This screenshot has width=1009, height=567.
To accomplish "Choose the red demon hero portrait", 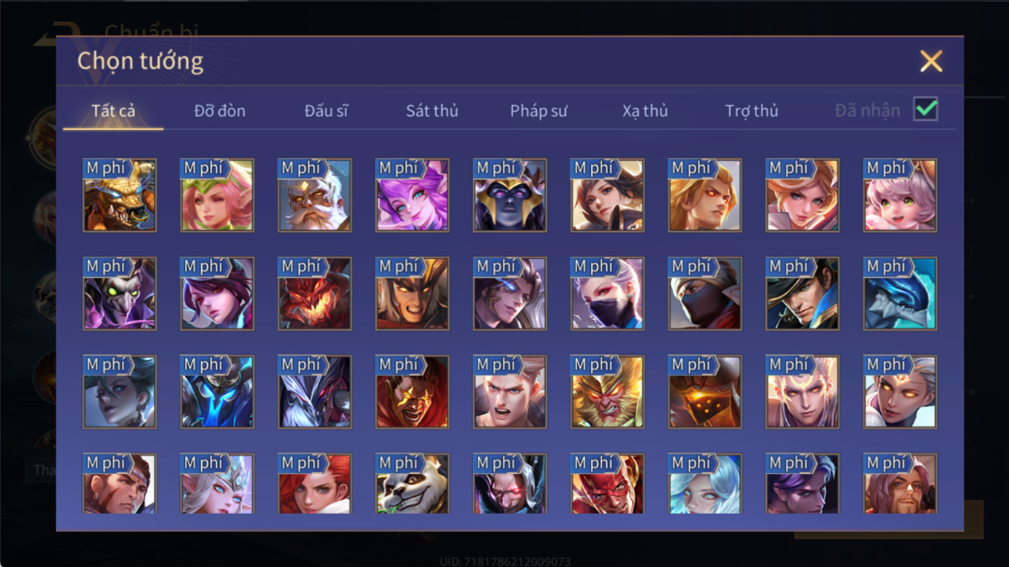I will [315, 294].
